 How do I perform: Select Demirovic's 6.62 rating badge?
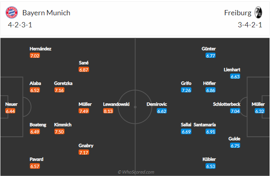click(x=162, y=111)
